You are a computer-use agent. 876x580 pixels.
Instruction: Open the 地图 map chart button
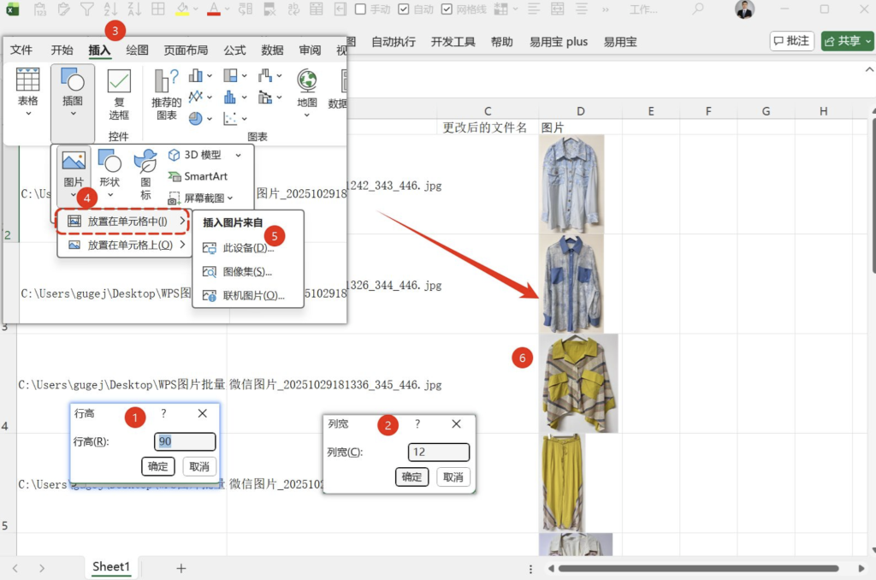[307, 92]
